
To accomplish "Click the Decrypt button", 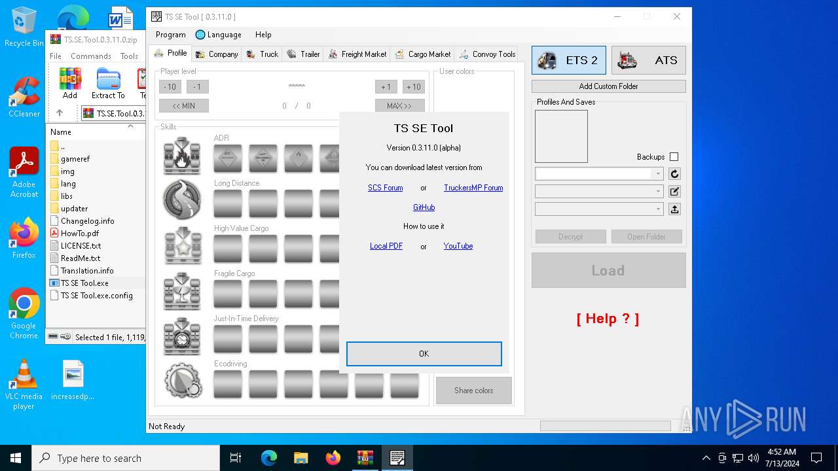I will coord(571,237).
